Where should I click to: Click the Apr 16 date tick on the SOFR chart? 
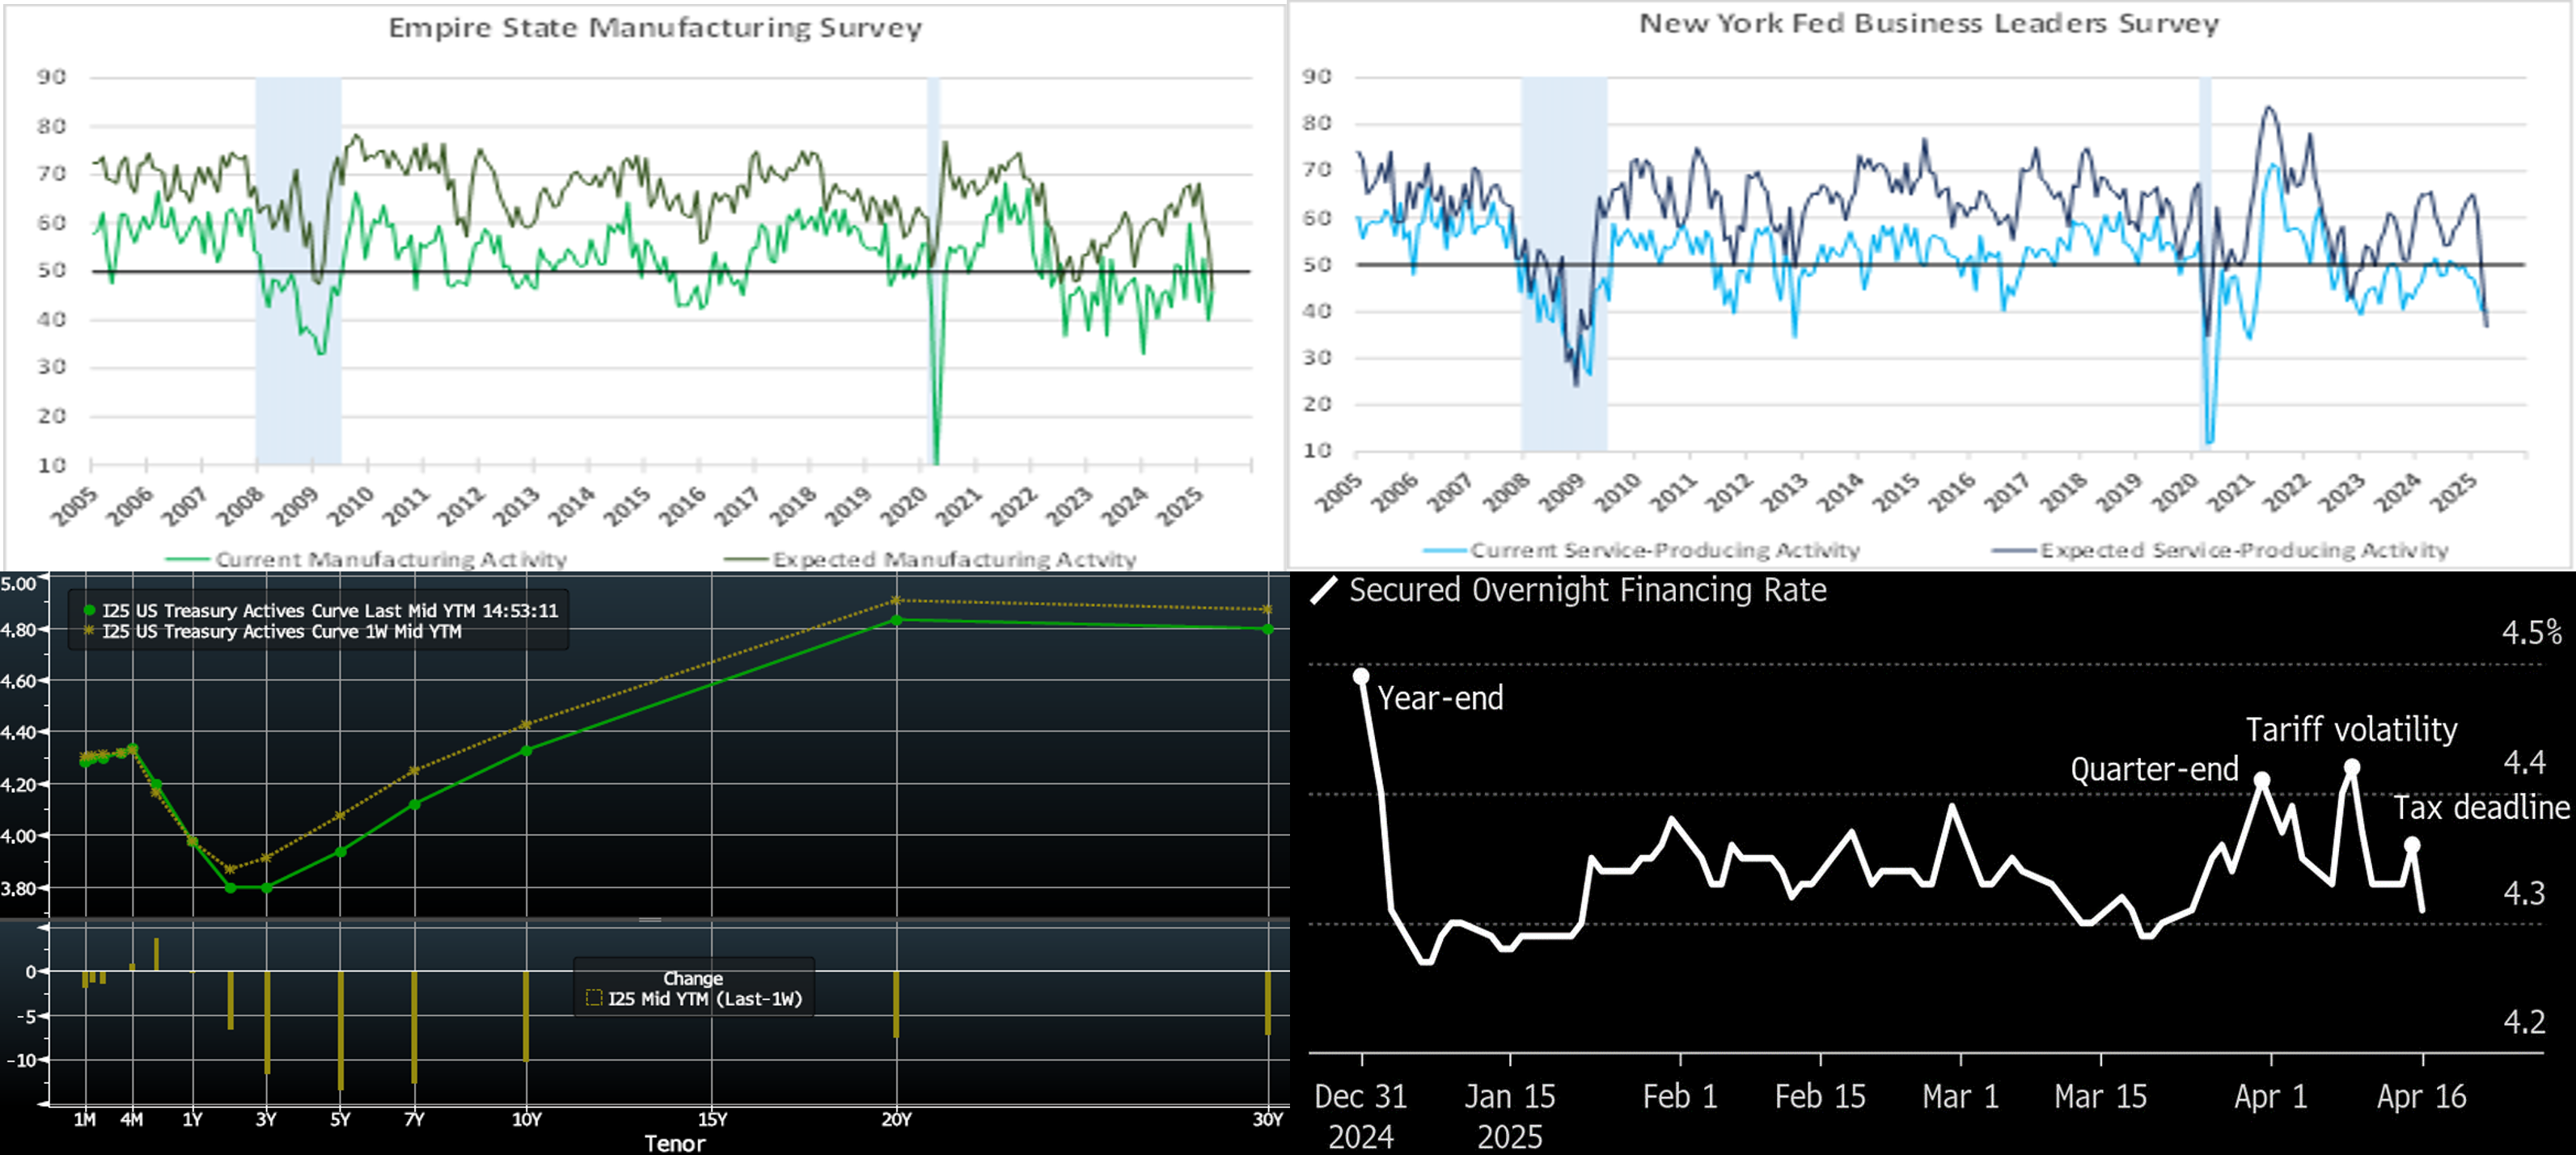pyautogui.click(x=2421, y=1097)
